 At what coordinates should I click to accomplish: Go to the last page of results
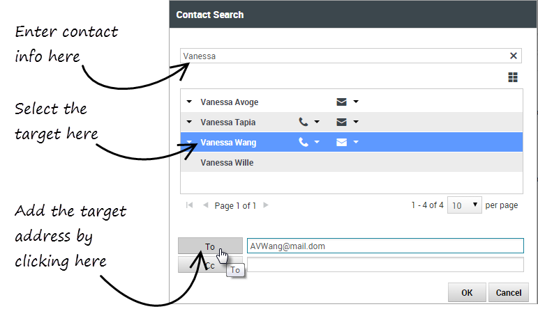point(278,205)
